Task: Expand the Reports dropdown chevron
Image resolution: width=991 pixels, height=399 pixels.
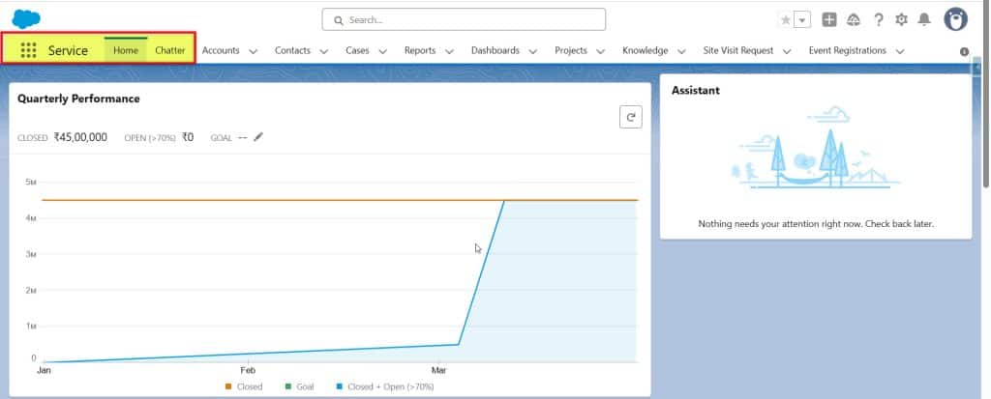Action: [449, 52]
